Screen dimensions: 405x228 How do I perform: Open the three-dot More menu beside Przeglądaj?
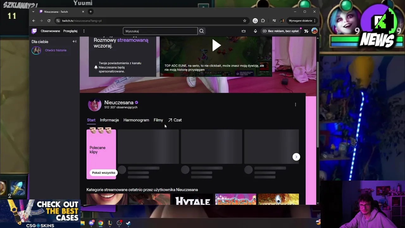[x=84, y=31]
